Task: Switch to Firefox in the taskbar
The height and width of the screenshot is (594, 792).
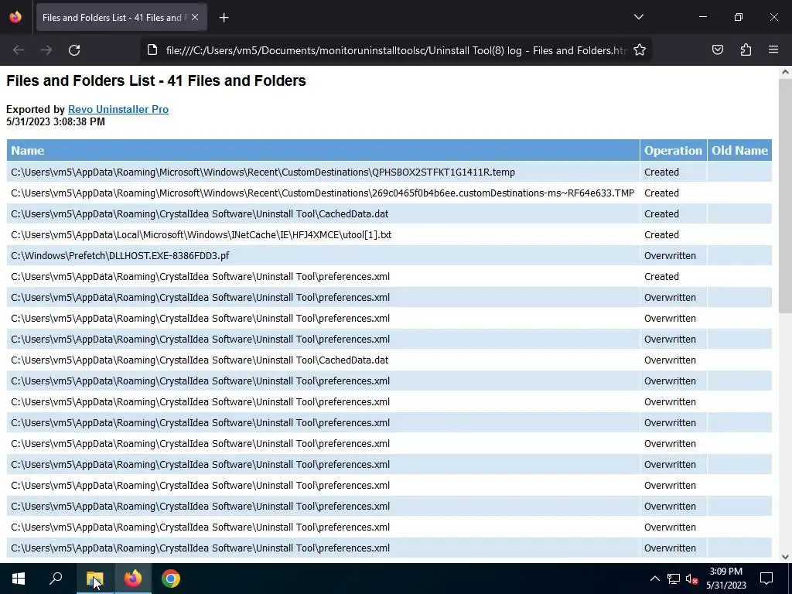Action: [133, 579]
